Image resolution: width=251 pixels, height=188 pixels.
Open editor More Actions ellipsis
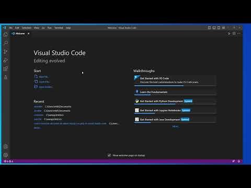point(239,33)
